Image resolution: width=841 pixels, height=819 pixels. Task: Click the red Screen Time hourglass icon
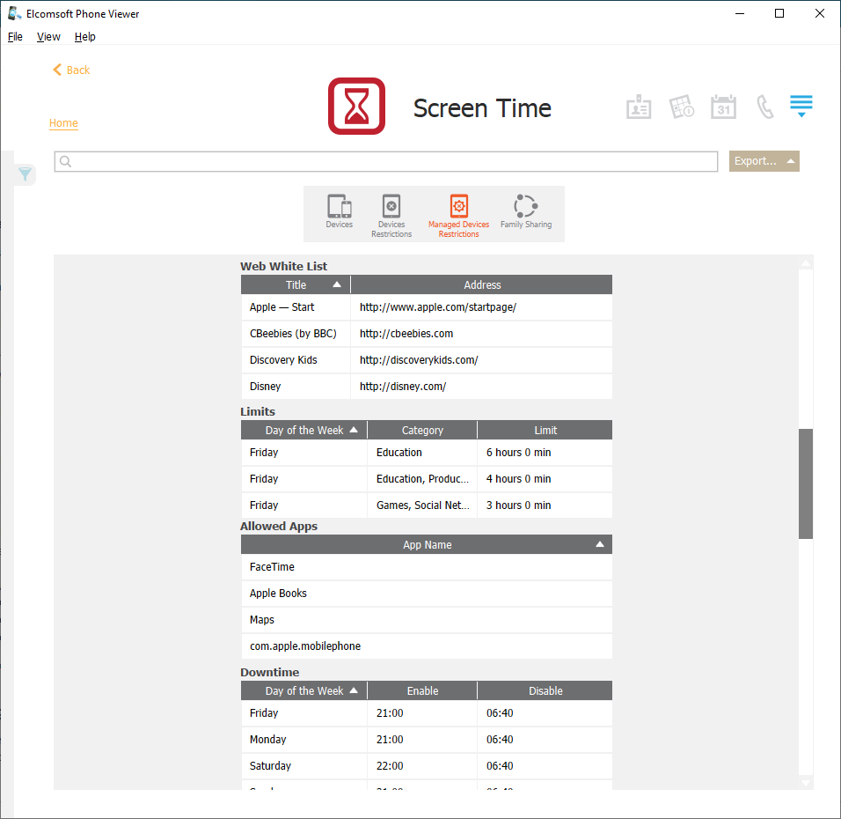point(356,107)
